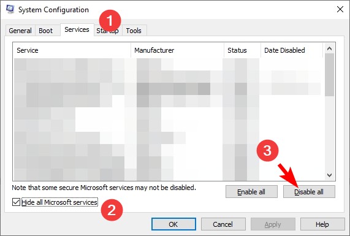Close the System Configuration window
The width and height of the screenshot is (350, 236).
pos(340,9)
